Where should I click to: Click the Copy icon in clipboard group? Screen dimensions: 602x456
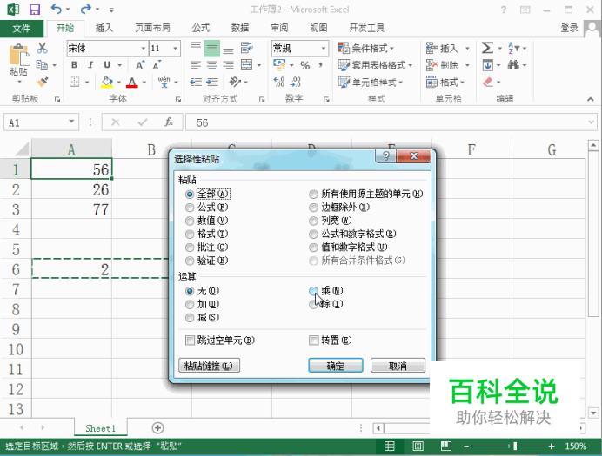42,65
